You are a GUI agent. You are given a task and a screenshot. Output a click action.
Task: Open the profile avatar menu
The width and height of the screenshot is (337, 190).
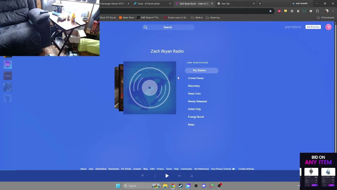(328, 27)
